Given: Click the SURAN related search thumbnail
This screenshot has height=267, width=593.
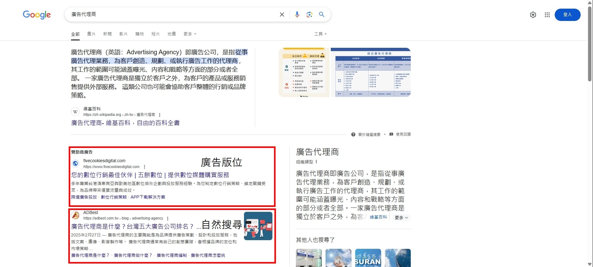Looking at the screenshot, I should click(368, 258).
